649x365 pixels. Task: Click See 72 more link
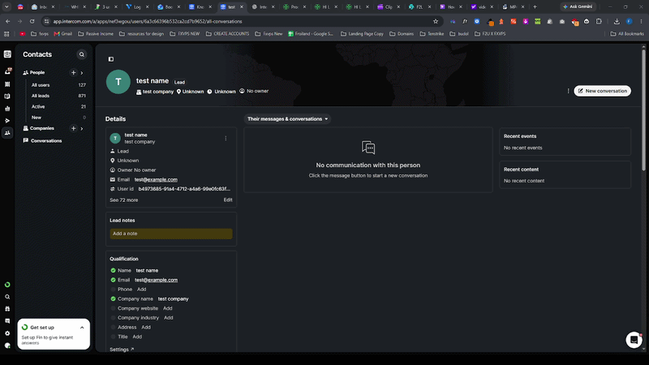[x=124, y=200]
